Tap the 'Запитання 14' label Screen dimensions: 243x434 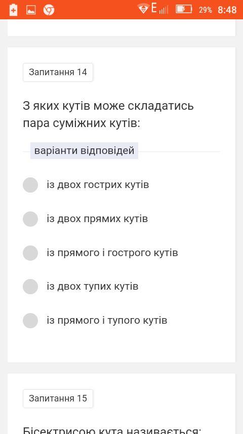click(58, 73)
